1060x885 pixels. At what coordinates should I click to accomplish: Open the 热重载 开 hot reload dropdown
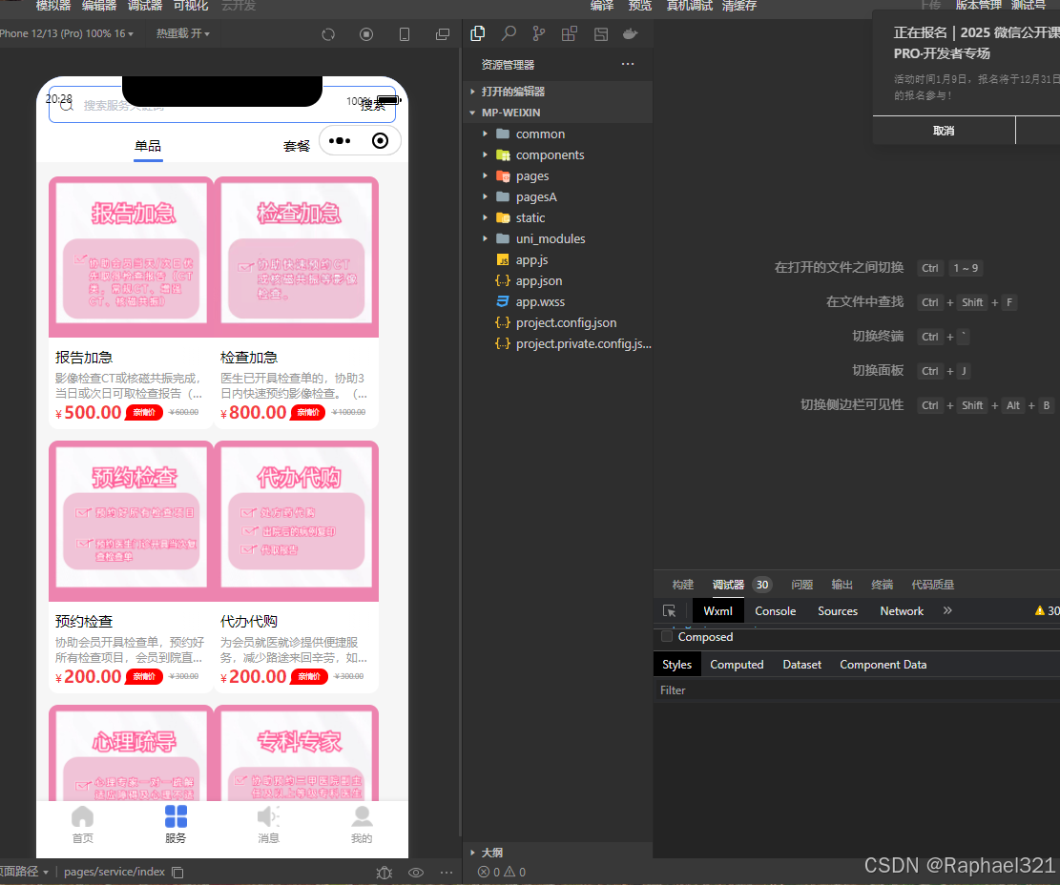click(x=183, y=33)
